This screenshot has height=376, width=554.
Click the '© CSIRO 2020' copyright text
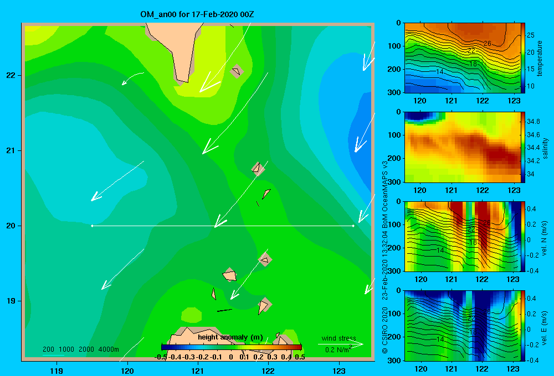[385, 330]
